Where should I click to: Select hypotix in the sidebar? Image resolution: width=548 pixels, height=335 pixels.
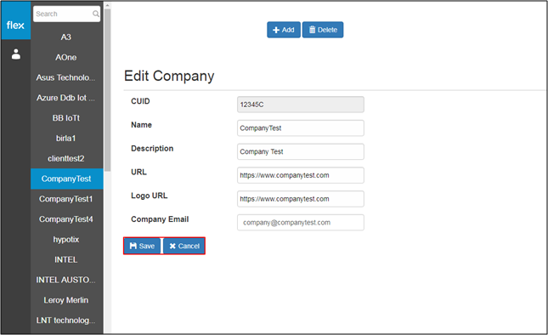(x=66, y=240)
